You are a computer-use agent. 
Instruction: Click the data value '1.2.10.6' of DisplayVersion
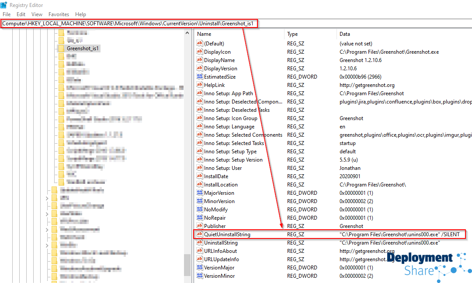point(348,68)
